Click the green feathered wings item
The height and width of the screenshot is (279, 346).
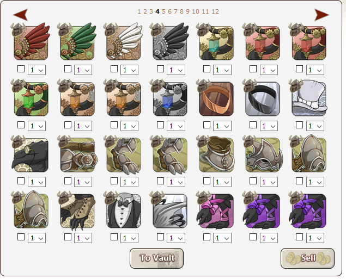[x=77, y=42]
